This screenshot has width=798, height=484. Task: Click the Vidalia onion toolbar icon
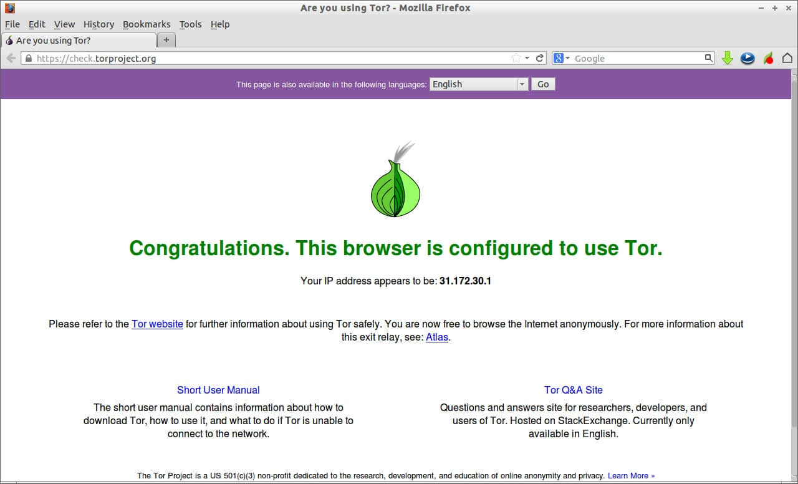[x=768, y=58]
